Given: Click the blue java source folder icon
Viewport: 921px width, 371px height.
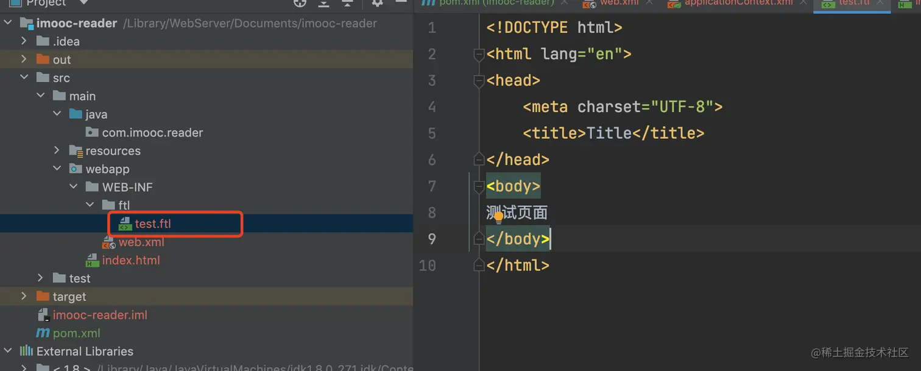Looking at the screenshot, I should tap(76, 114).
